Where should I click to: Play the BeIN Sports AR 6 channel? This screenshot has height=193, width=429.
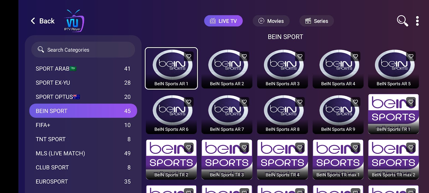pyautogui.click(x=171, y=114)
